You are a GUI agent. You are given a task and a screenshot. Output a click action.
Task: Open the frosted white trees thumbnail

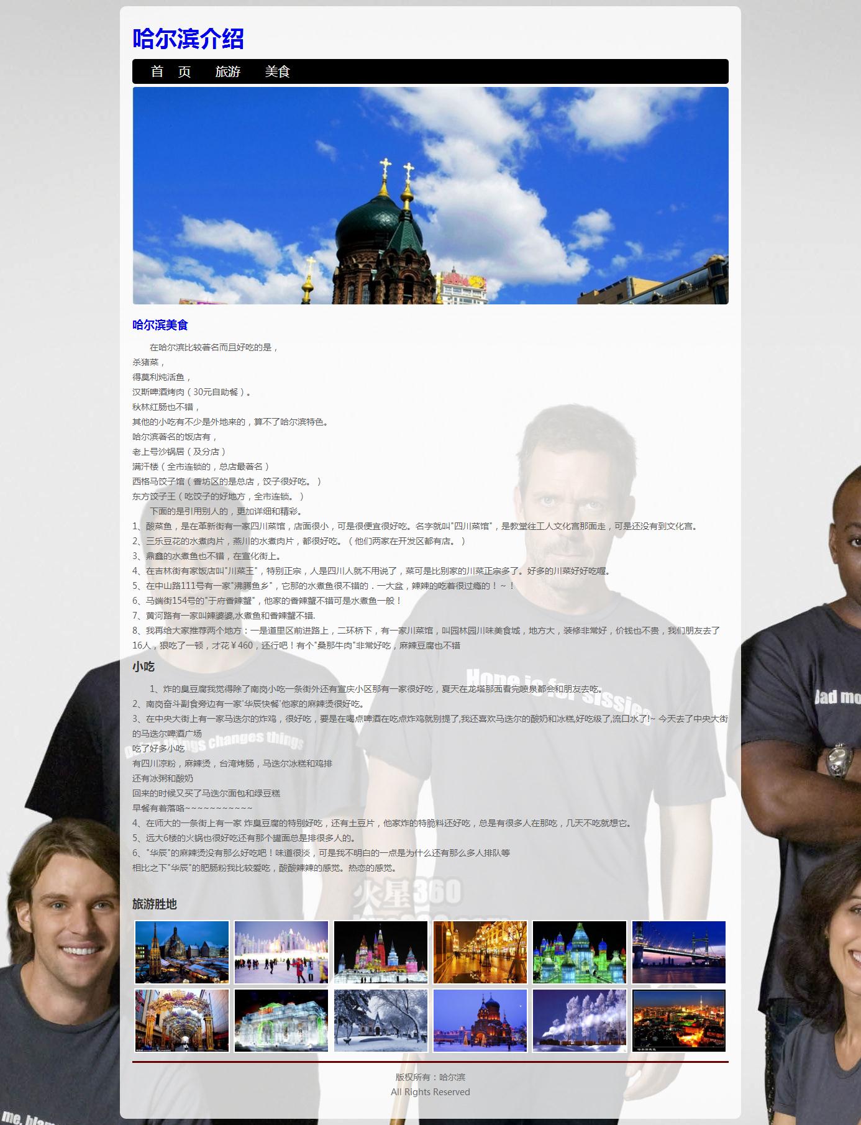point(580,1021)
